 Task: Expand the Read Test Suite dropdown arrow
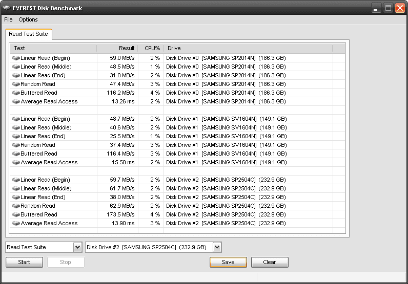[x=77, y=247]
